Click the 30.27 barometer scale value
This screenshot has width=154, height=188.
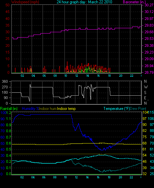point(149,5)
